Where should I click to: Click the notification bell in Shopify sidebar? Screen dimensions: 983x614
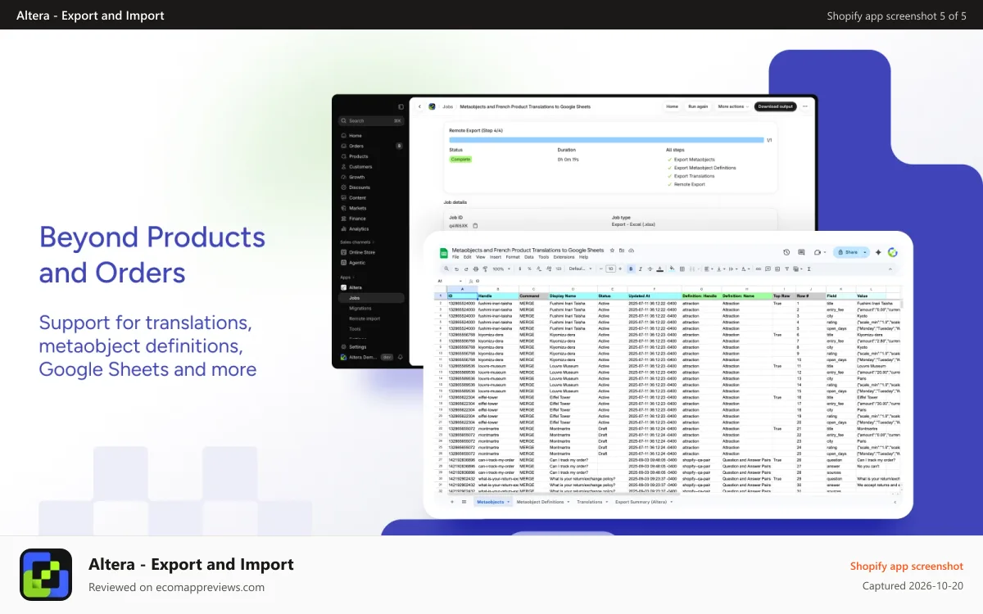pos(400,357)
